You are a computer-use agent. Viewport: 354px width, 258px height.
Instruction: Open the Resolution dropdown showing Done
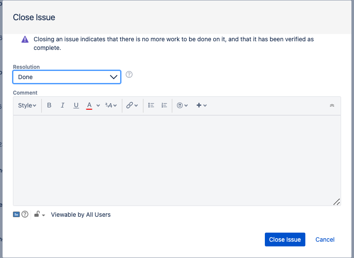point(67,77)
